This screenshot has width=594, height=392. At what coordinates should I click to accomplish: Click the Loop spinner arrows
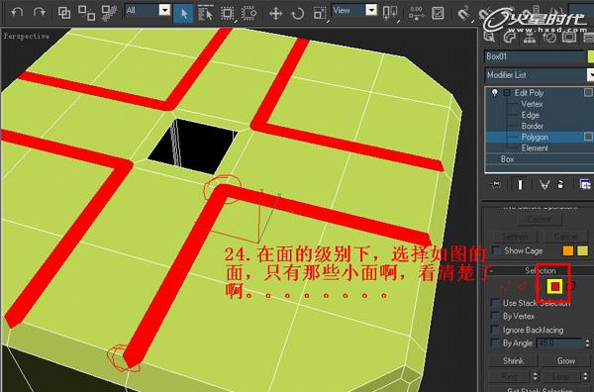(585, 376)
